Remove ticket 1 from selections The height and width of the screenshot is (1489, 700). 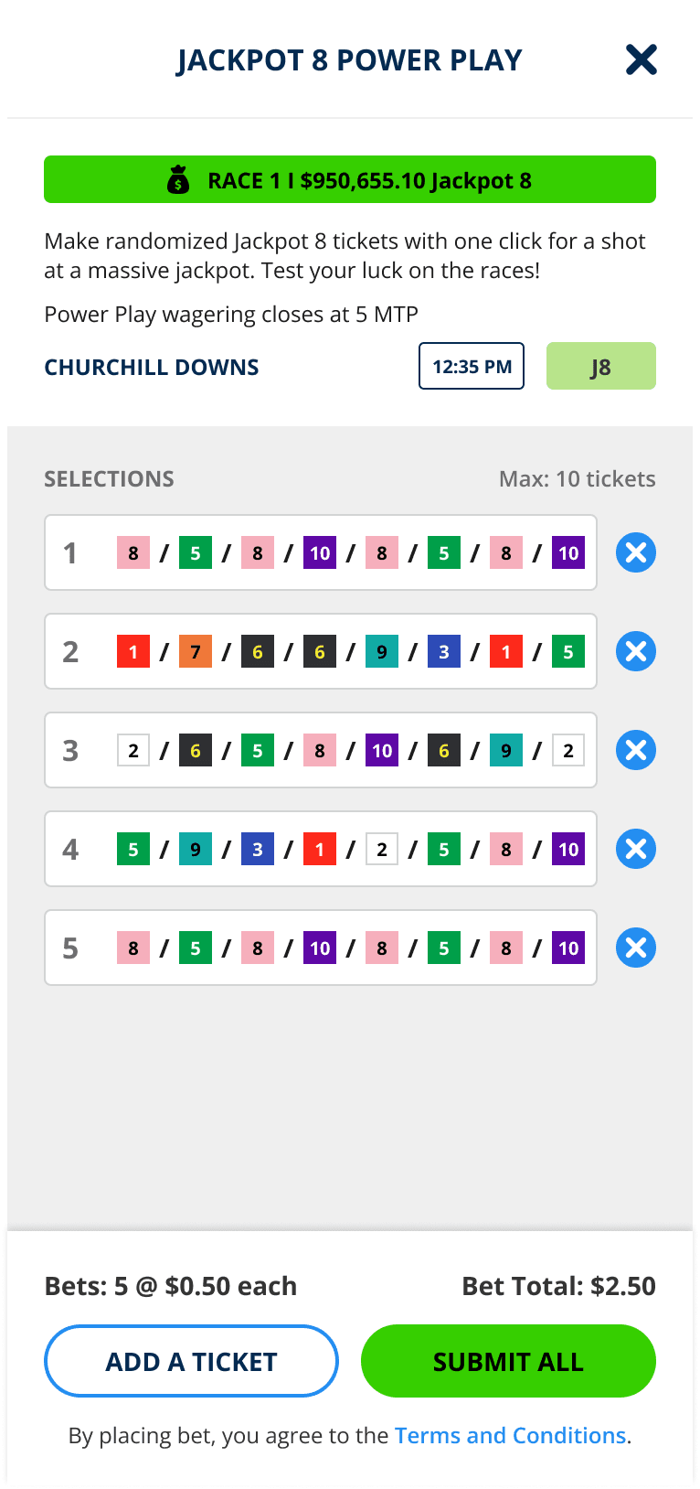(635, 552)
